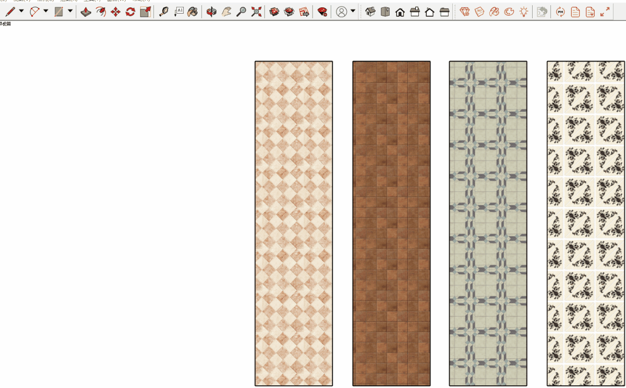Activate the Zoom magnifier tool
Image resolution: width=626 pixels, height=388 pixels.
pyautogui.click(x=241, y=11)
